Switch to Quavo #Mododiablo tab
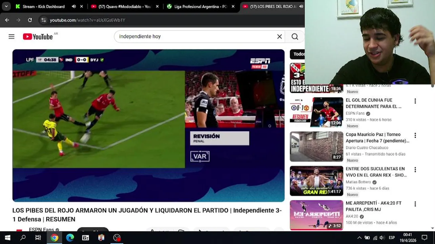 point(124,6)
